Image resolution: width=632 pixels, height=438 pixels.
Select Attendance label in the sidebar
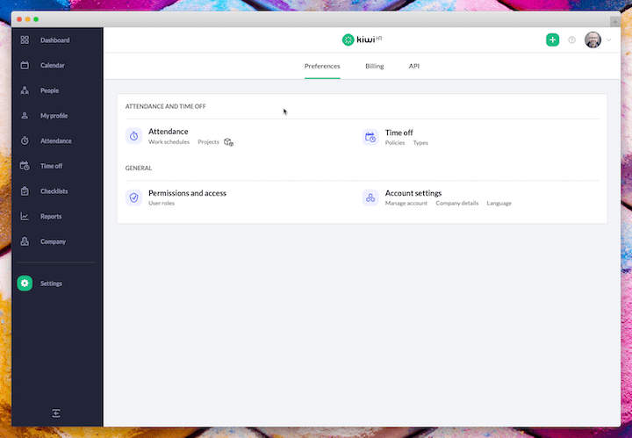coord(56,141)
